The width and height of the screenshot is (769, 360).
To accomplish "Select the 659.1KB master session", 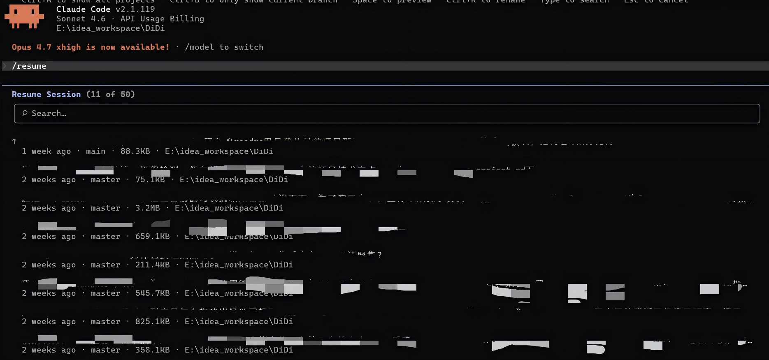I will point(158,236).
